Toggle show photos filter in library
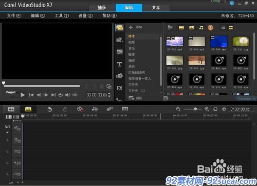 coord(192,28)
